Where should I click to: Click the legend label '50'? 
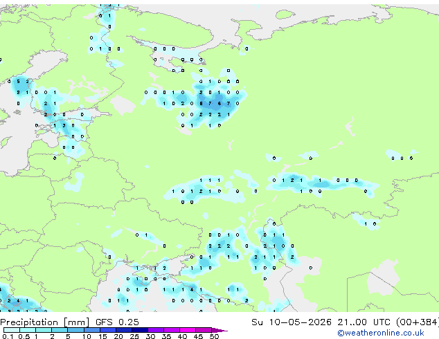[214, 336]
